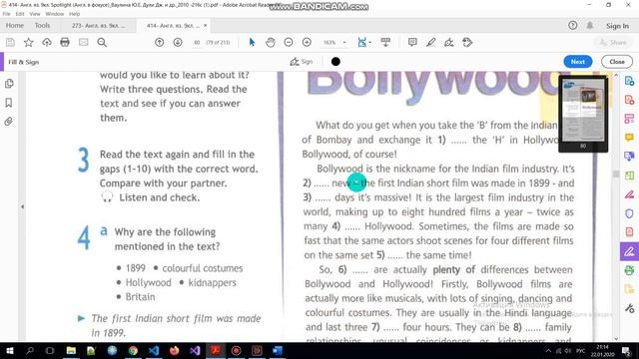This screenshot has width=639, height=359.
Task: Print the document via printer icon
Action: [65, 42]
